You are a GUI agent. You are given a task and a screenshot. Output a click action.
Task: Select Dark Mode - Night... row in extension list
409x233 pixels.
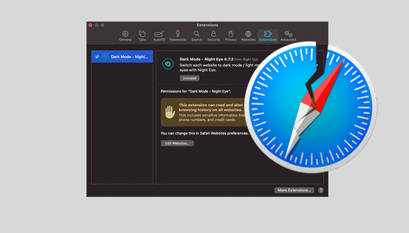click(122, 57)
